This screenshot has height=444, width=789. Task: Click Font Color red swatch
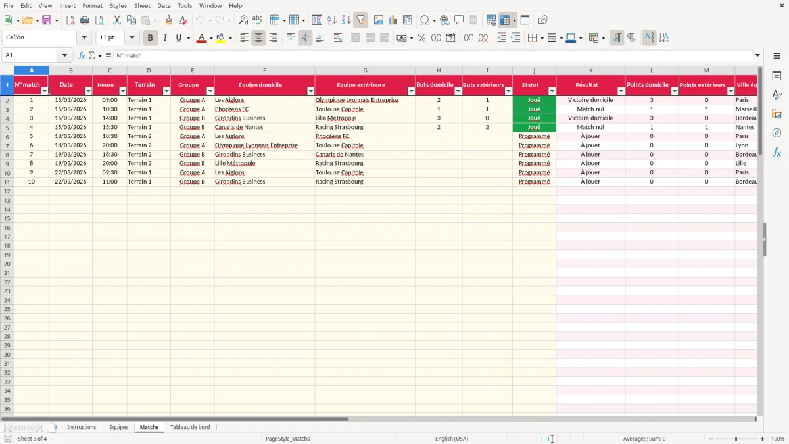click(201, 38)
